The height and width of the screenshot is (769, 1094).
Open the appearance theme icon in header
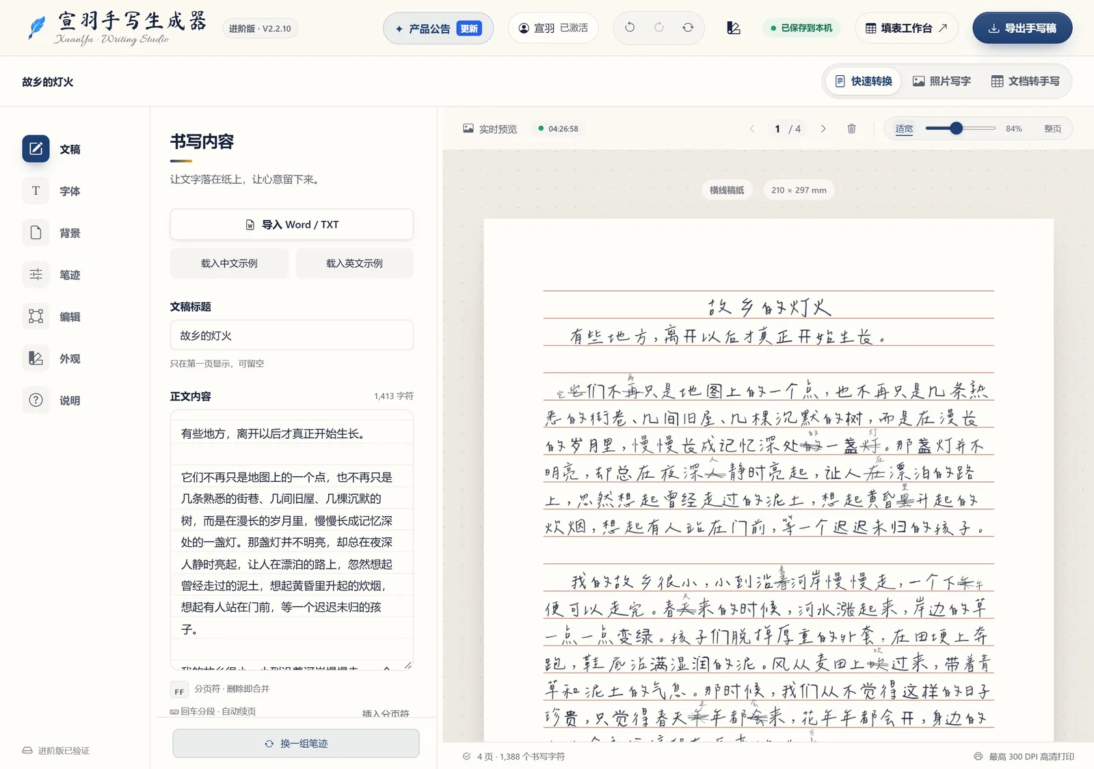tap(734, 28)
